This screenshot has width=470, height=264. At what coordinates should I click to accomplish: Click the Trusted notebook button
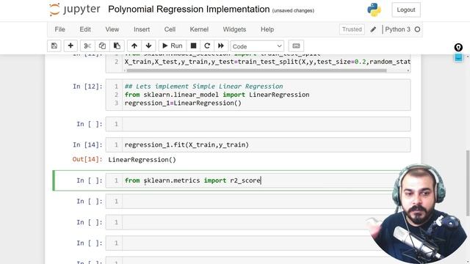tap(352, 29)
